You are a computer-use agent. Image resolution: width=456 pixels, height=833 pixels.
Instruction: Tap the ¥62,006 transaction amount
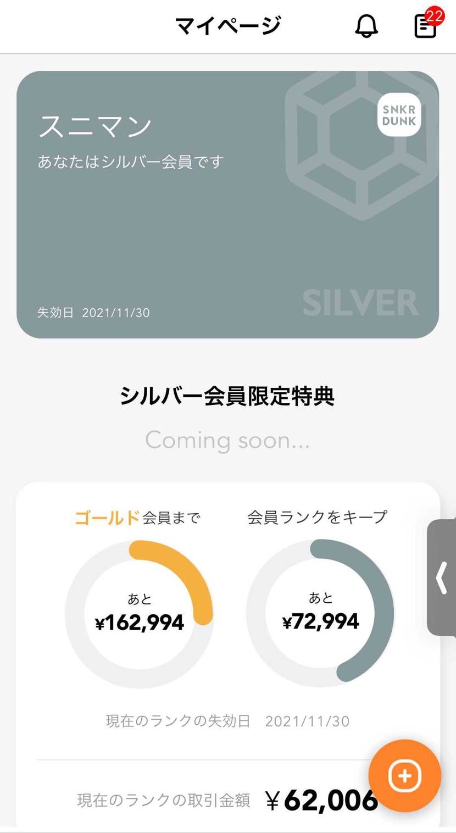coord(322,802)
